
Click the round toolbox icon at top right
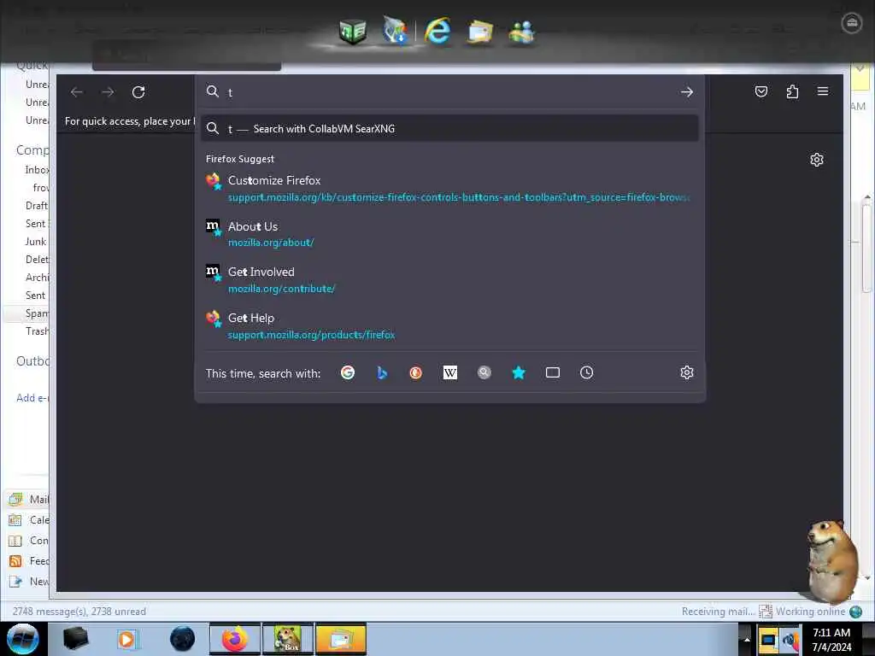coord(852,23)
